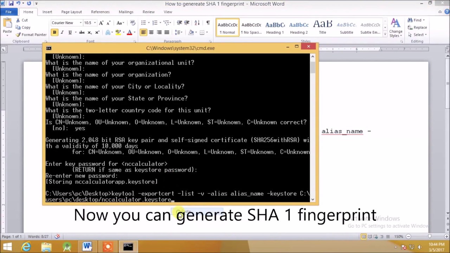Click the Superscript button
450x253 pixels.
click(97, 32)
